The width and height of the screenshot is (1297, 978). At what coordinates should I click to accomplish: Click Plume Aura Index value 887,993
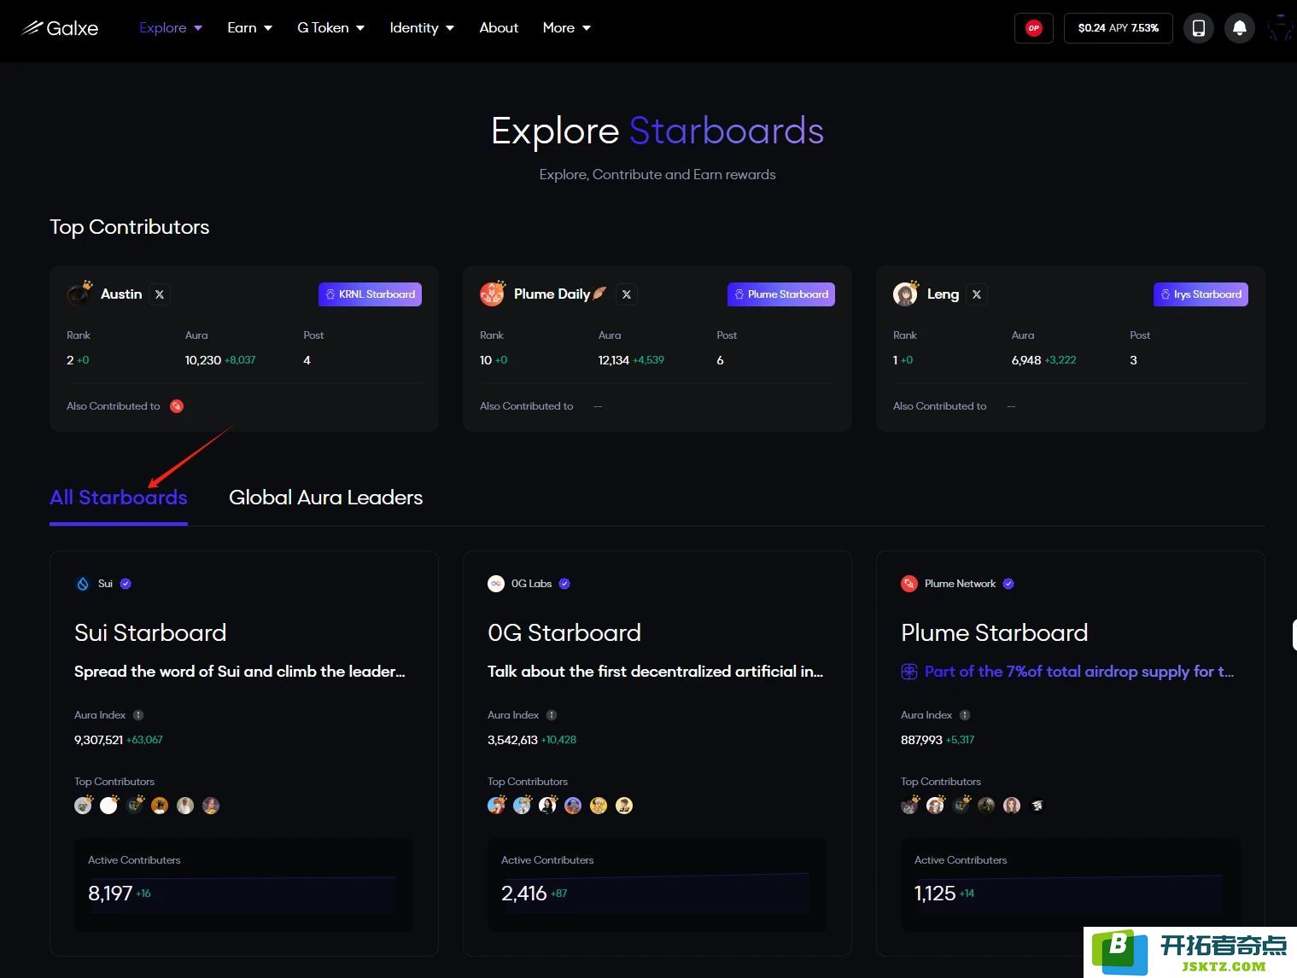click(921, 740)
